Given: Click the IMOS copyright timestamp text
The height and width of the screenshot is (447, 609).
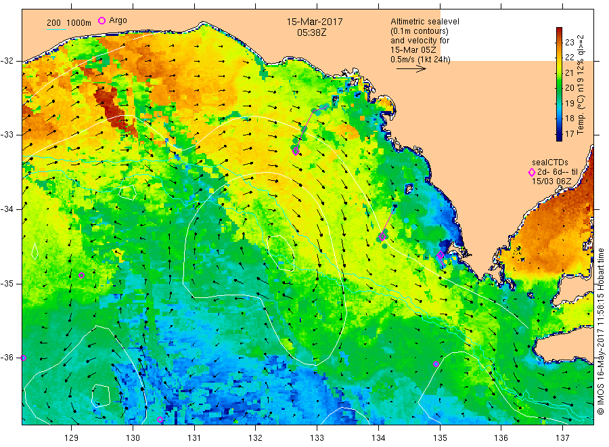Looking at the screenshot, I should pyautogui.click(x=600, y=331).
